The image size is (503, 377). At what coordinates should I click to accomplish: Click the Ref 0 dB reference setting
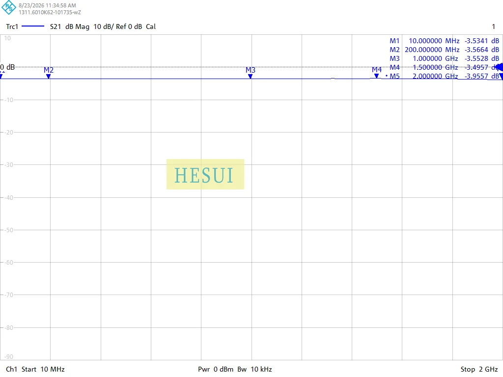[129, 27]
